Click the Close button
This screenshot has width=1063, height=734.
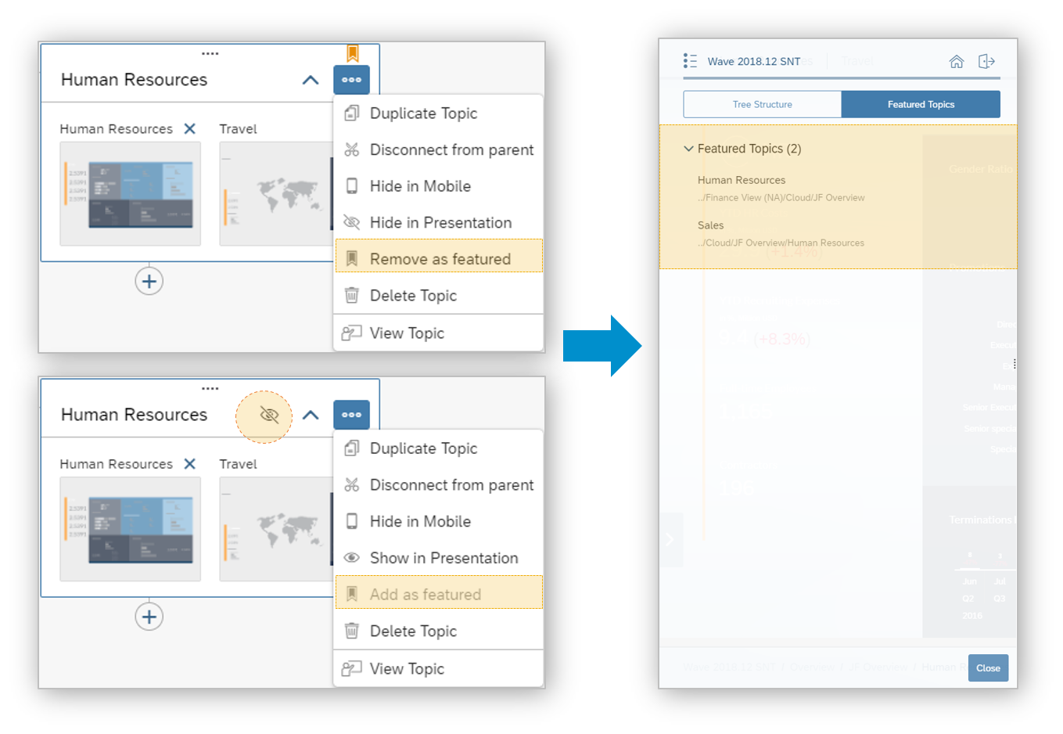click(988, 668)
